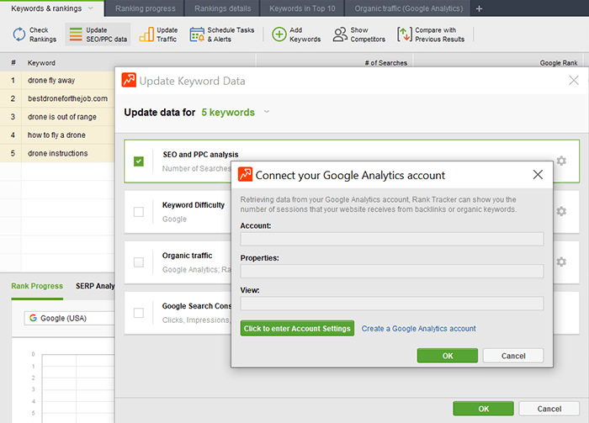Select keyword row 'bestdroneforthejob.com'

[x=57, y=98]
